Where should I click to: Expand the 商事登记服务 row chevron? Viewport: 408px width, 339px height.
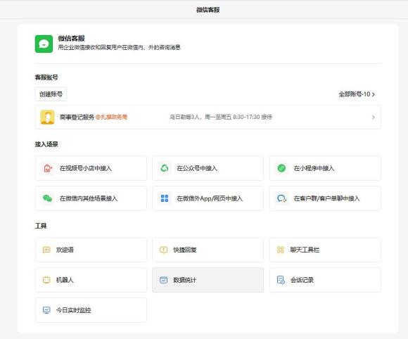point(374,117)
